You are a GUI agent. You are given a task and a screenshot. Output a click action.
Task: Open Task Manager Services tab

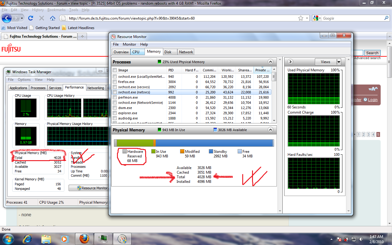(55, 88)
